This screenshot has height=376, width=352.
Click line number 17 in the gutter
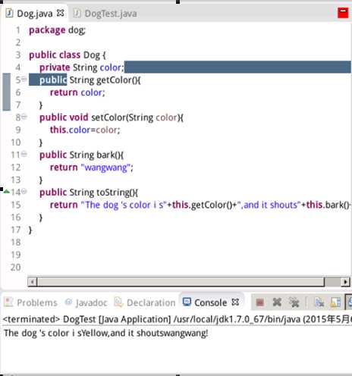click(x=16, y=230)
